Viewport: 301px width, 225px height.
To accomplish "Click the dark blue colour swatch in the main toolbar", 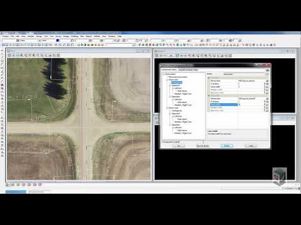I will coord(58,41).
